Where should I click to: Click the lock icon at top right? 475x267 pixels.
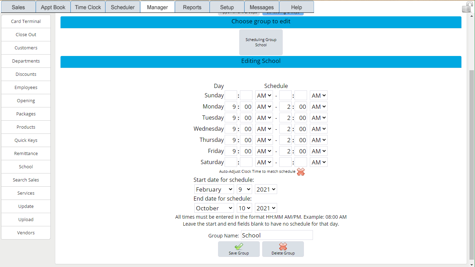(467, 7)
